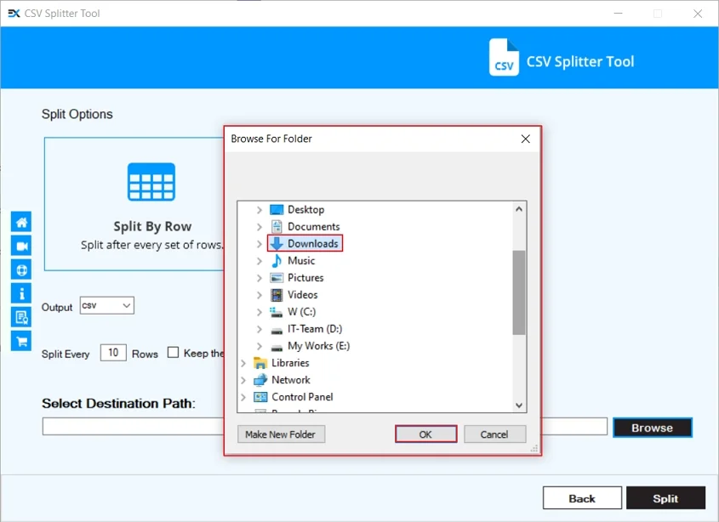Expand the W (C:) drive entry

pyautogui.click(x=260, y=312)
